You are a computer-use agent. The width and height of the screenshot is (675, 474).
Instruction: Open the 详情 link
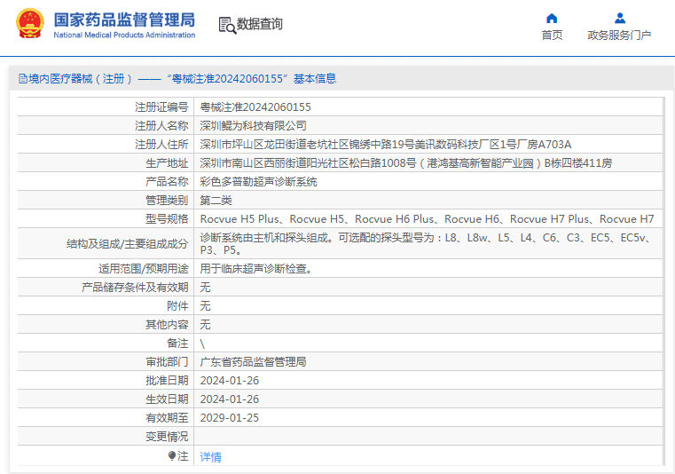coord(210,457)
